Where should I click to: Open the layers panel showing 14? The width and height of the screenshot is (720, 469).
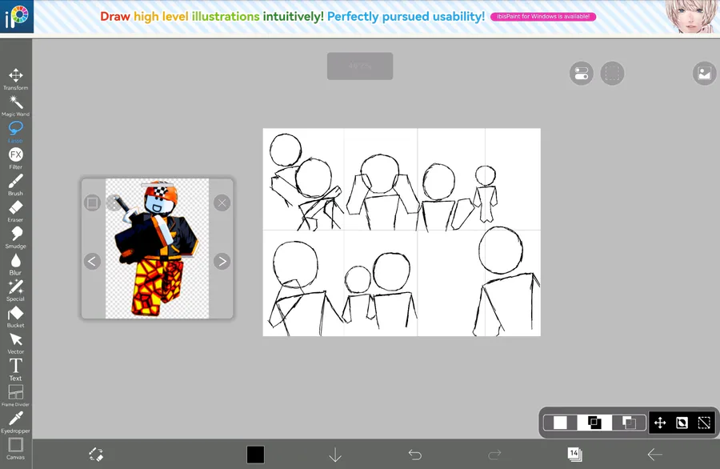[574, 455]
